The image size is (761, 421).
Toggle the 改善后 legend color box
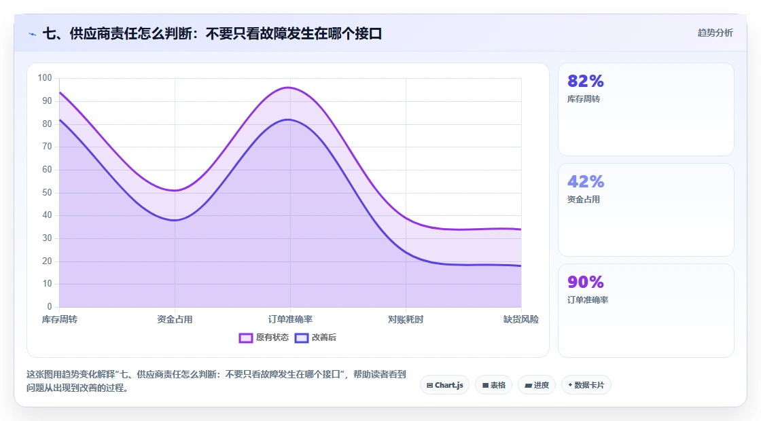click(x=302, y=338)
